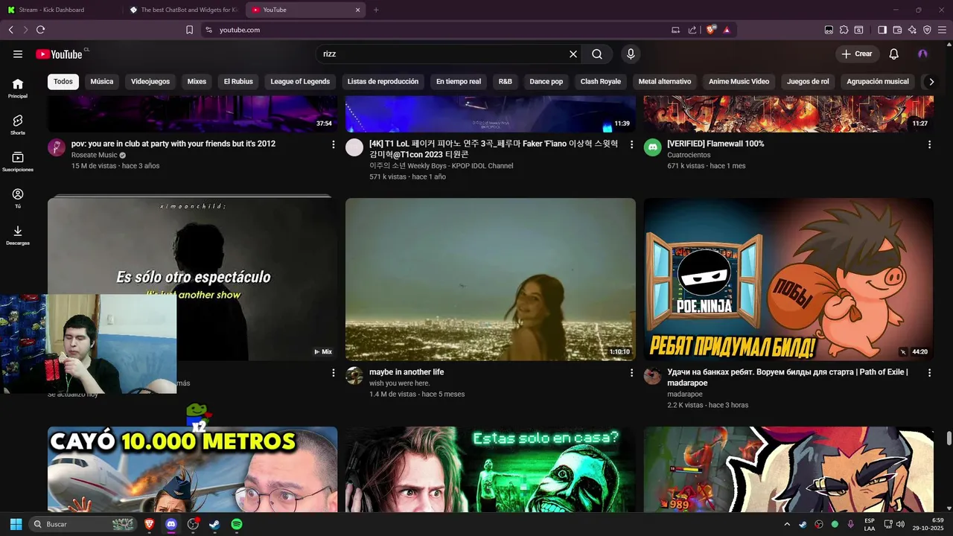Image resolution: width=953 pixels, height=536 pixels.
Task: Open Brave Rewards triangle icon
Action: pos(727,30)
